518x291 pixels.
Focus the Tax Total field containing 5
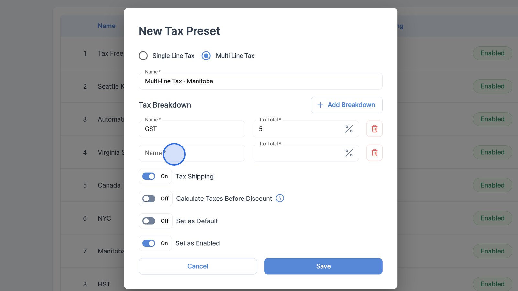point(299,129)
